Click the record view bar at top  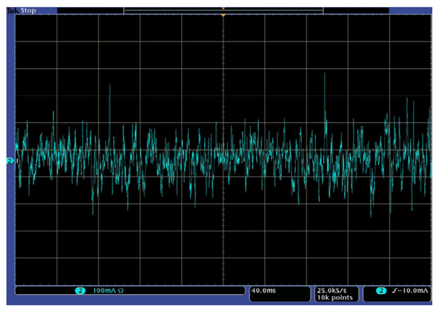tap(223, 11)
